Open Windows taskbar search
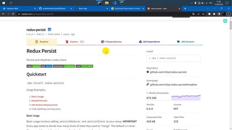Image resolution: width=232 pixels, height=130 pixels. 11,3
